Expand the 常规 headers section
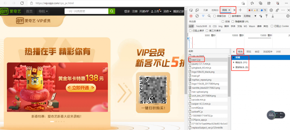The width and height of the screenshot is (290, 130). [261, 57]
